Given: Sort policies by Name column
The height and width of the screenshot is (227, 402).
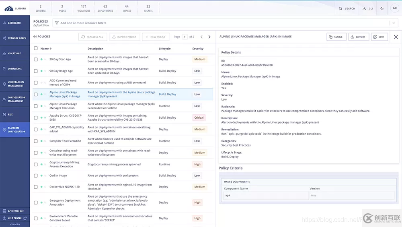Looking at the screenshot, I should tap(45, 49).
